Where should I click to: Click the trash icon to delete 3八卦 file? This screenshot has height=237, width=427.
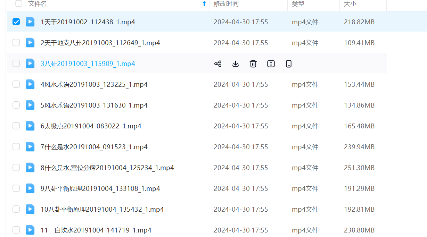click(x=253, y=64)
